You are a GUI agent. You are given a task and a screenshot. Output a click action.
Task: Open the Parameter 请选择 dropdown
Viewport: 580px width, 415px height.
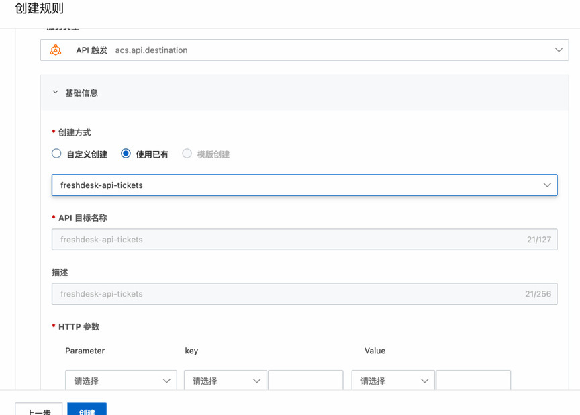pyautogui.click(x=121, y=380)
